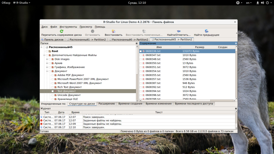This screenshot has width=274, height=154.
Task: Sort view by Расширению
Action: (106, 104)
